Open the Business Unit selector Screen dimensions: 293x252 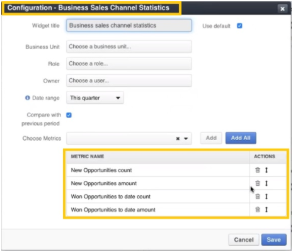[129, 47]
